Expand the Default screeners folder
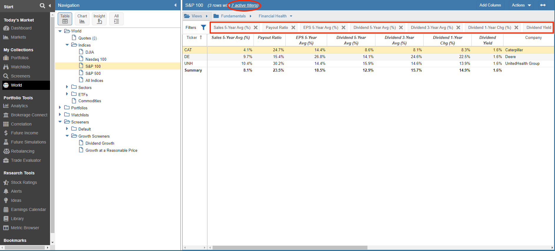The height and width of the screenshot is (251, 555). click(67, 128)
